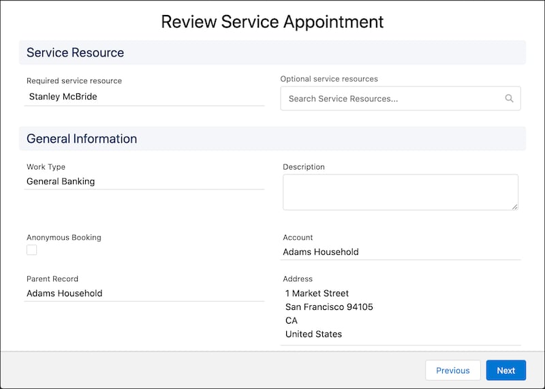This screenshot has height=389, width=545.
Task: Click the Work Type label
Action: pos(46,167)
